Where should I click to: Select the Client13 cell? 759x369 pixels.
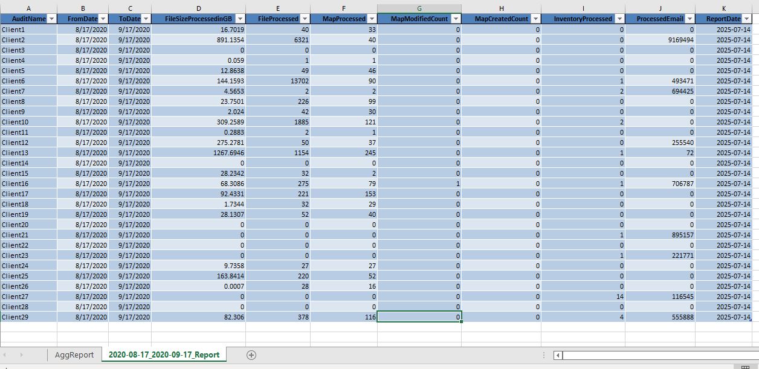pyautogui.click(x=28, y=153)
